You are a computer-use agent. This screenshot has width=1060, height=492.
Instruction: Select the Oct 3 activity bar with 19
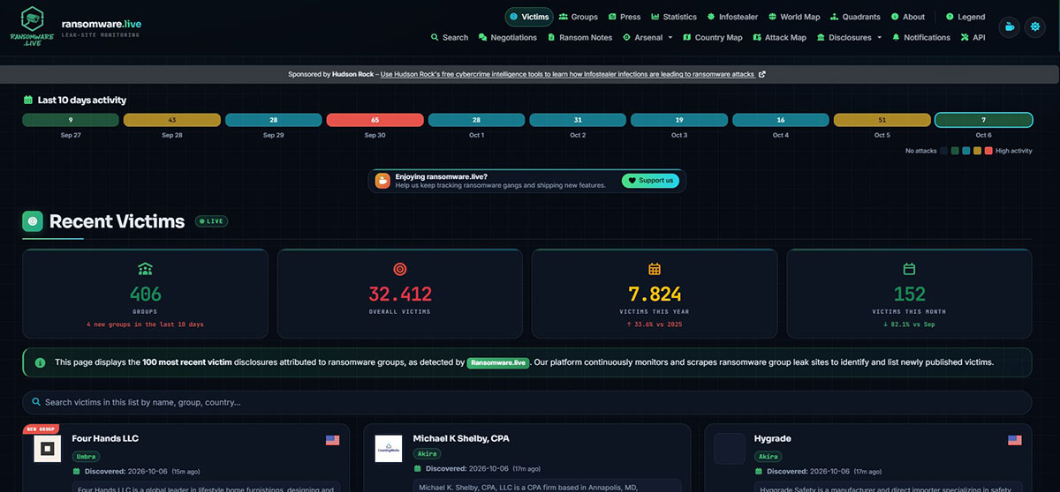coord(679,120)
